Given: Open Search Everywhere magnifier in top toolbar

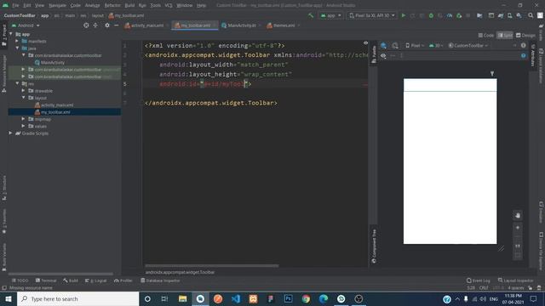Looking at the screenshot, I should pyautogui.click(x=531, y=15).
